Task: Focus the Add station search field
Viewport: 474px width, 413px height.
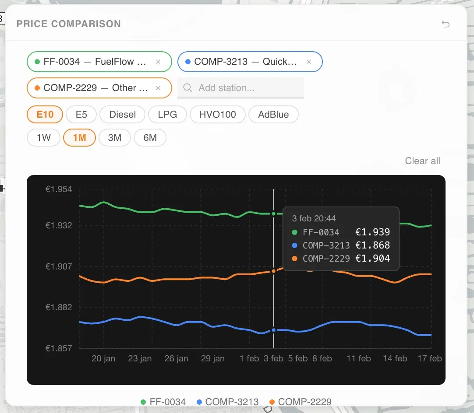Action: pos(241,88)
